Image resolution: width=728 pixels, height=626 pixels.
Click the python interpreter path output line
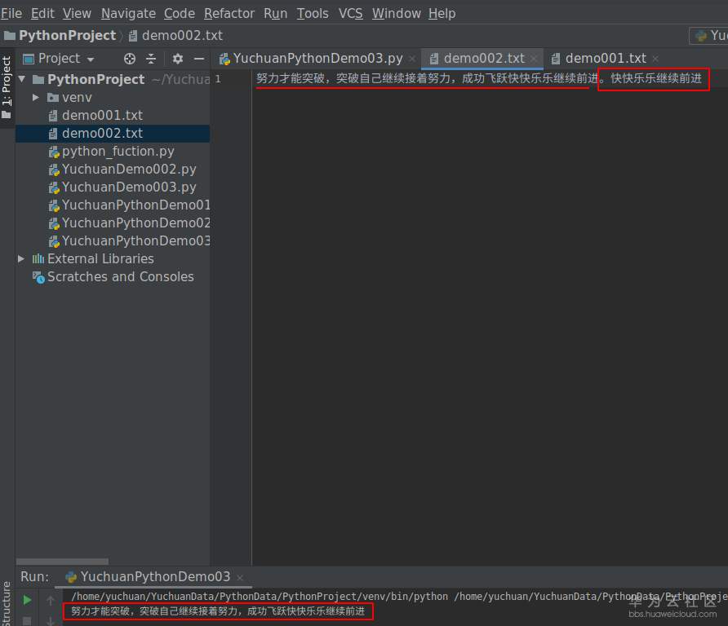click(x=399, y=597)
